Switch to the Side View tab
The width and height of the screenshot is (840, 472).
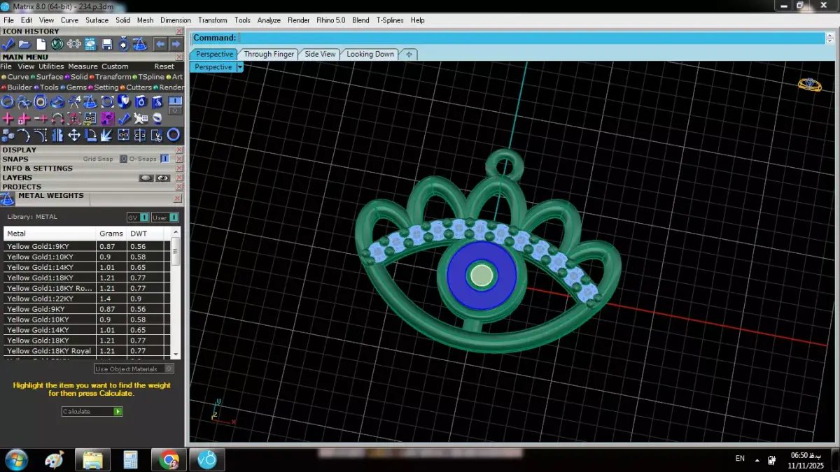[320, 54]
